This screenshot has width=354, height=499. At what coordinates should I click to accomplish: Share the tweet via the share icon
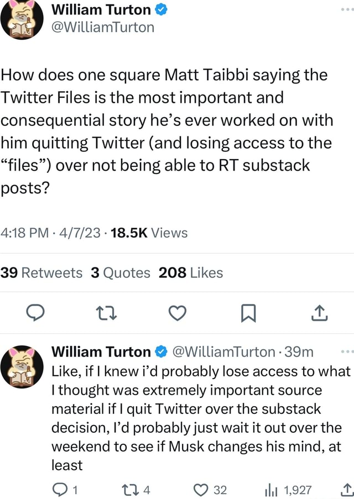tap(319, 313)
